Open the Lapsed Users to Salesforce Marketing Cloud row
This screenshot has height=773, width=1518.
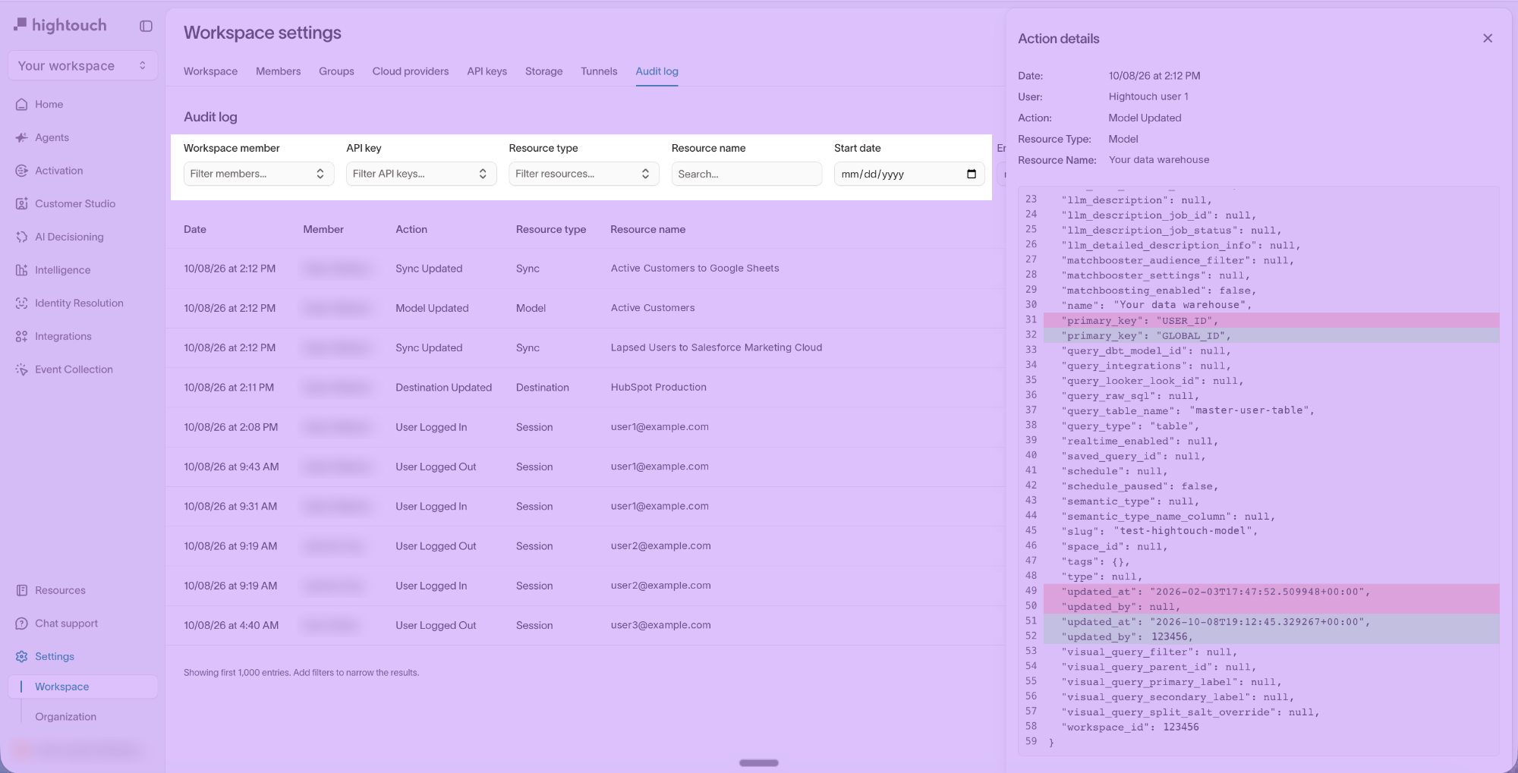tap(585, 347)
